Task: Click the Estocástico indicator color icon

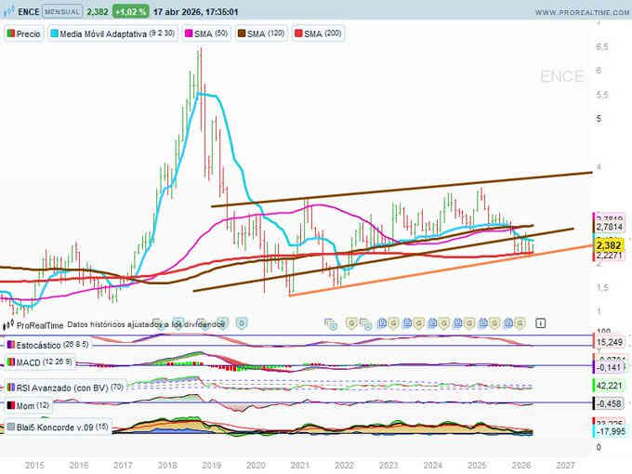Action: [x=11, y=344]
